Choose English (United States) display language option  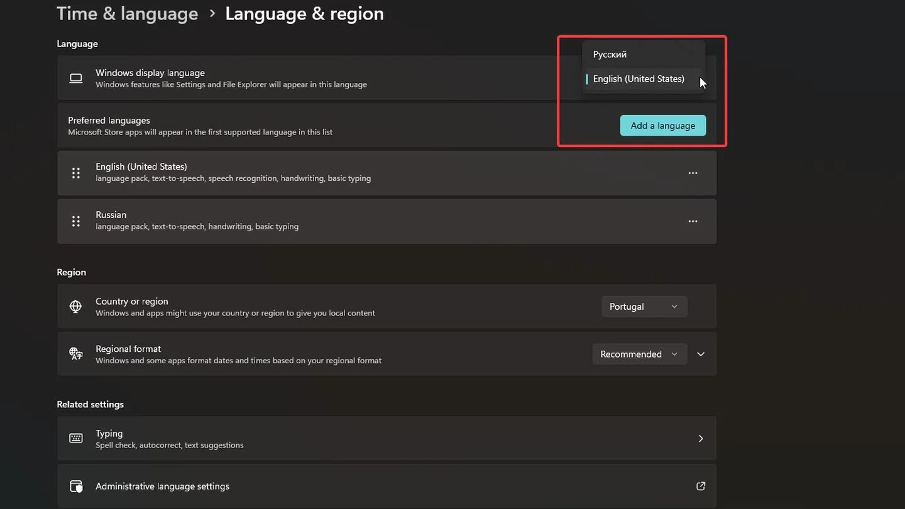(x=644, y=79)
